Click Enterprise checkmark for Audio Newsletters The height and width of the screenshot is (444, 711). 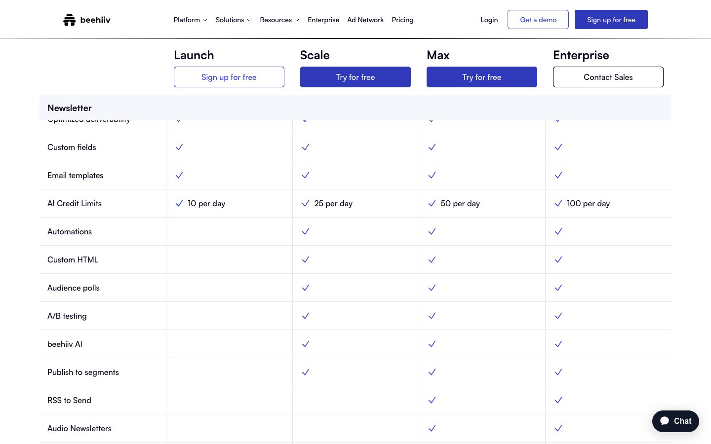pyautogui.click(x=558, y=428)
